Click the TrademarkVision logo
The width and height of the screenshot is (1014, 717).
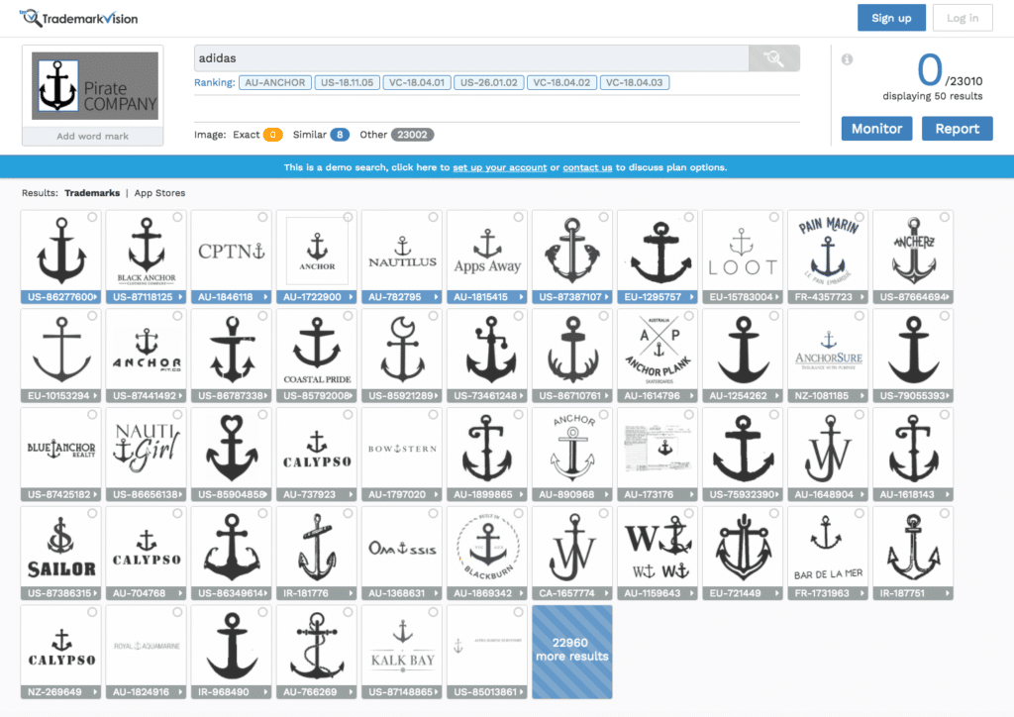point(79,18)
